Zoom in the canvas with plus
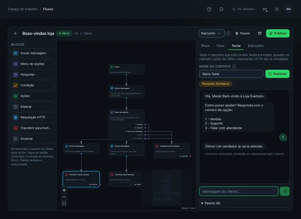The width and height of the screenshot is (301, 219). pyautogui.click(x=64, y=190)
